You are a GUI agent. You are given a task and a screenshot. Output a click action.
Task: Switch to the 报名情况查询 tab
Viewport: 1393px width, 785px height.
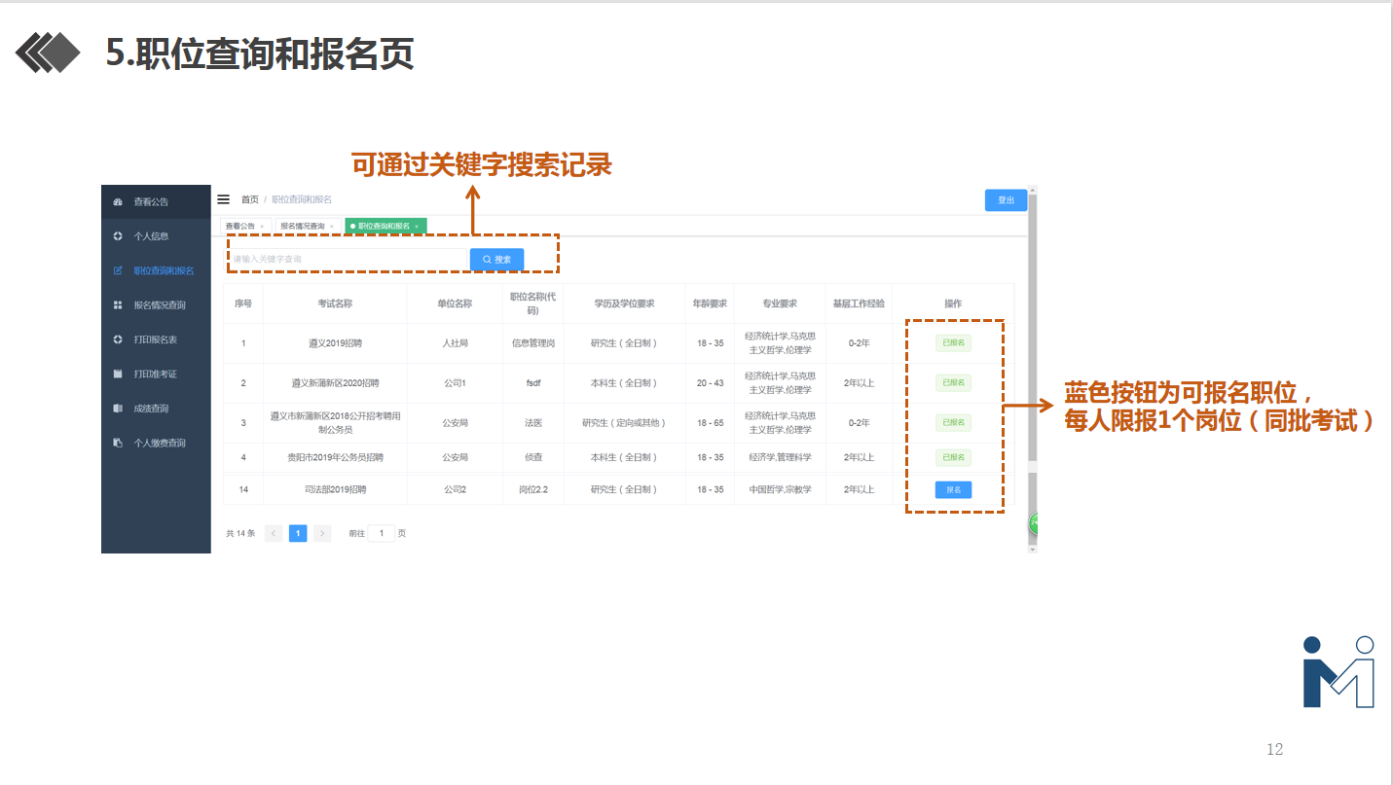pyautogui.click(x=302, y=226)
